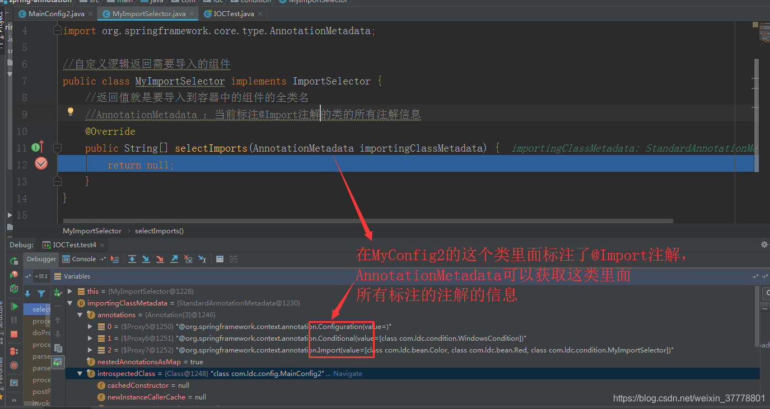Fold the import block at line 4
The height and width of the screenshot is (409, 770).
[57, 31]
